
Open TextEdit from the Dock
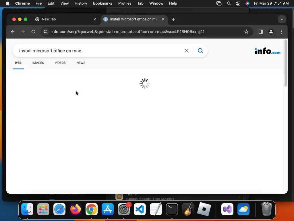[x=156, y=209]
